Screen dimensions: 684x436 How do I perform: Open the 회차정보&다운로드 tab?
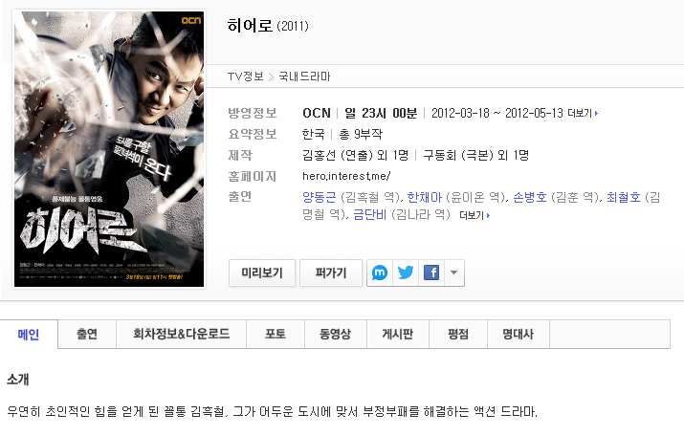pos(181,334)
